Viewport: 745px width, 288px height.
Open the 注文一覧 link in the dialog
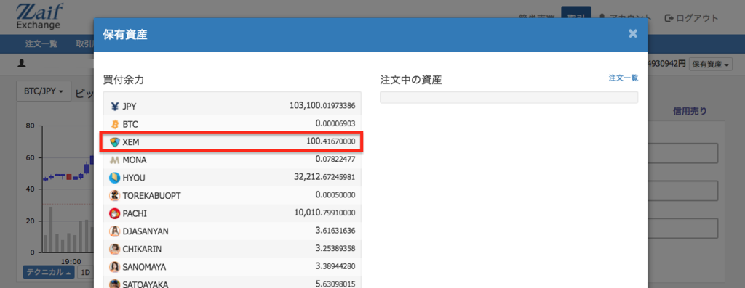[624, 78]
